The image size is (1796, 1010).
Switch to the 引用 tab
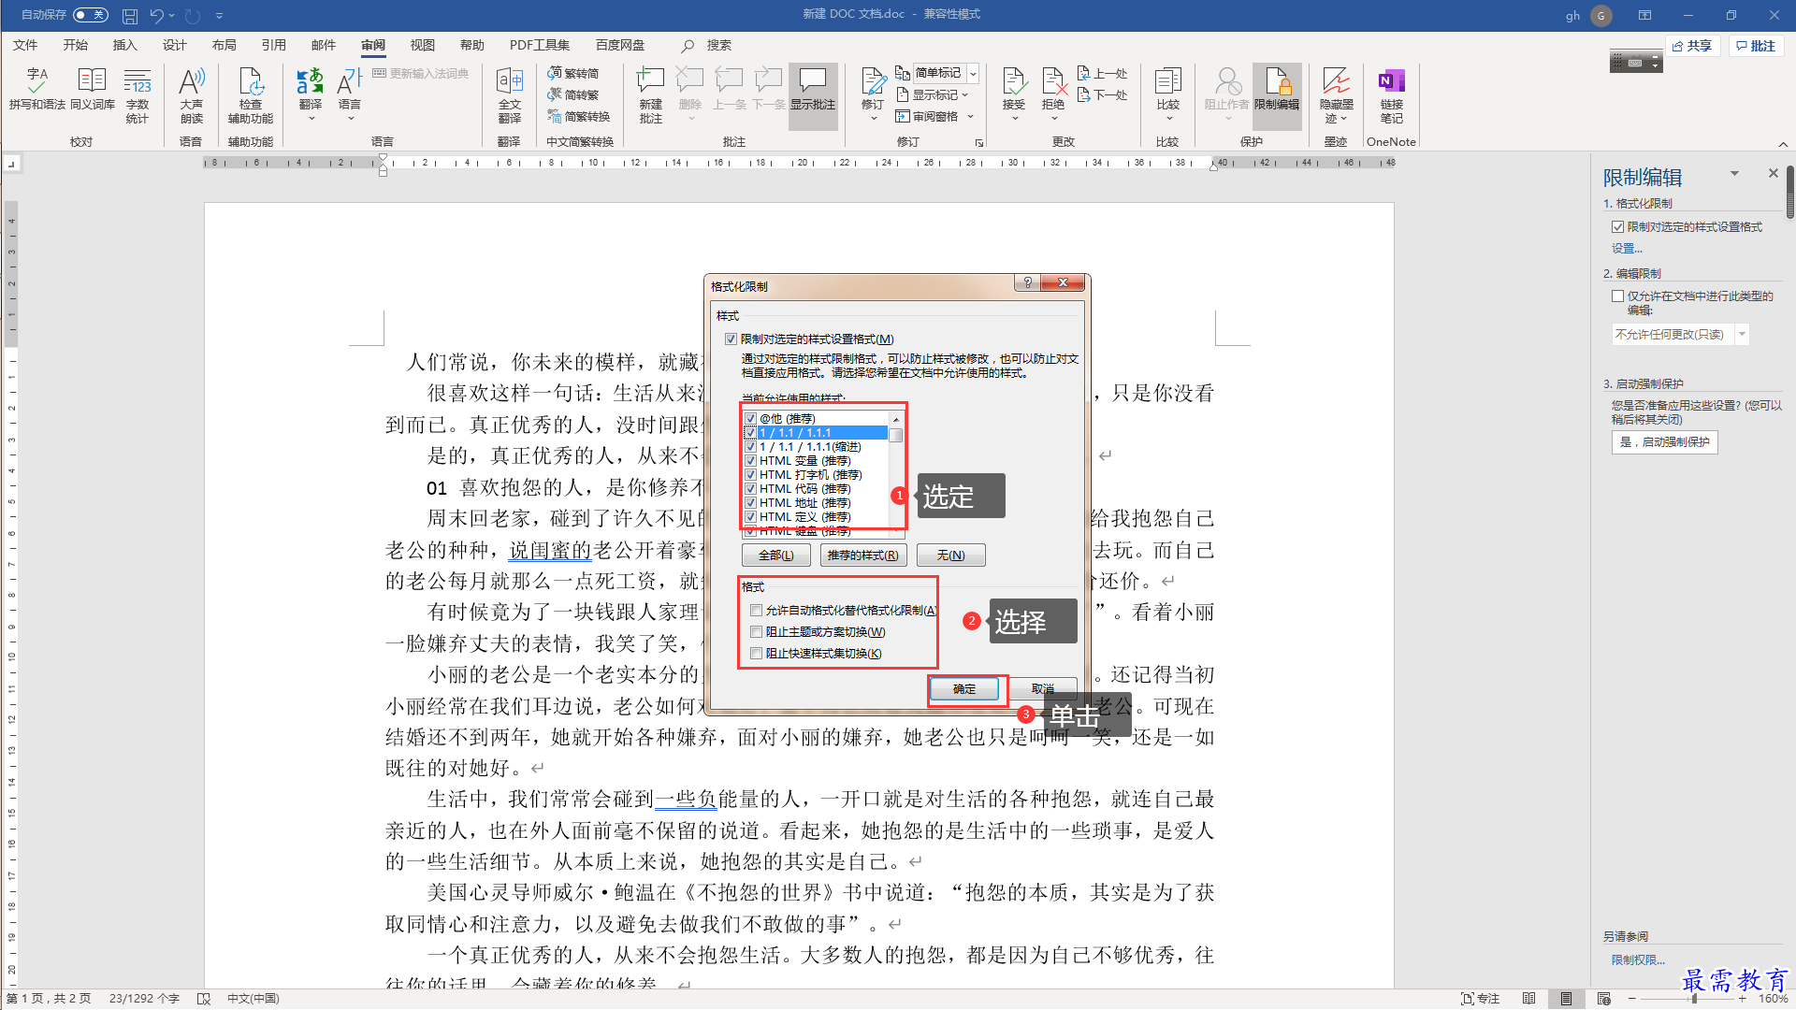(x=273, y=45)
